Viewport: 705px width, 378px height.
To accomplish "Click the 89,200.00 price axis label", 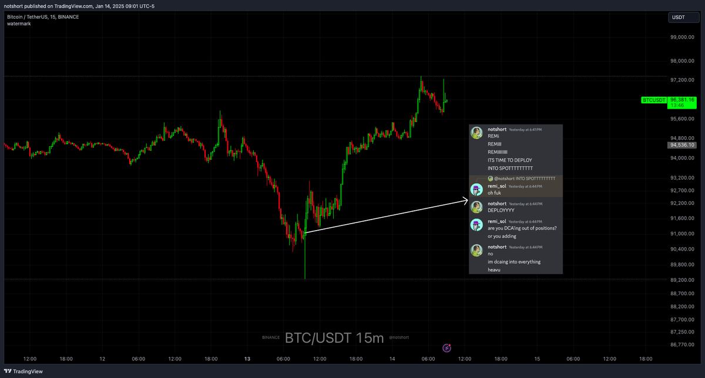I will 682,281.
